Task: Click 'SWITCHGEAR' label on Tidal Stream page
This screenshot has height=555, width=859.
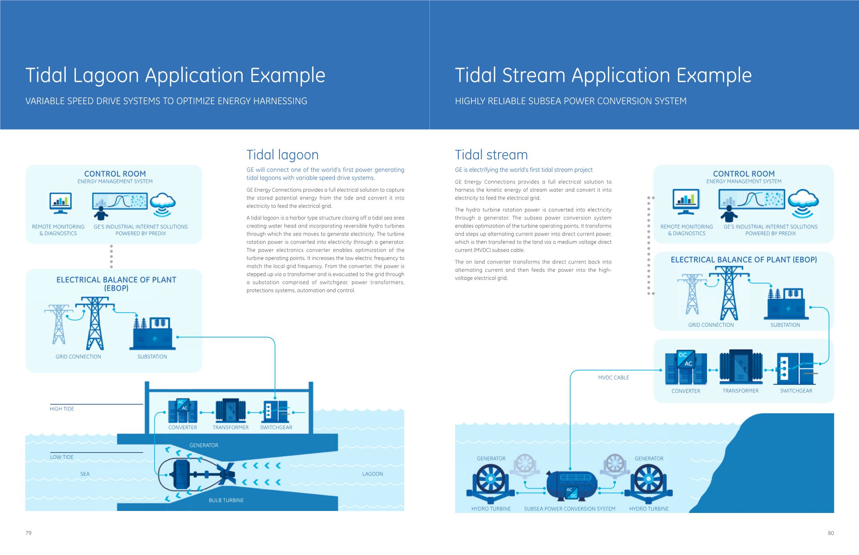Action: click(x=796, y=391)
